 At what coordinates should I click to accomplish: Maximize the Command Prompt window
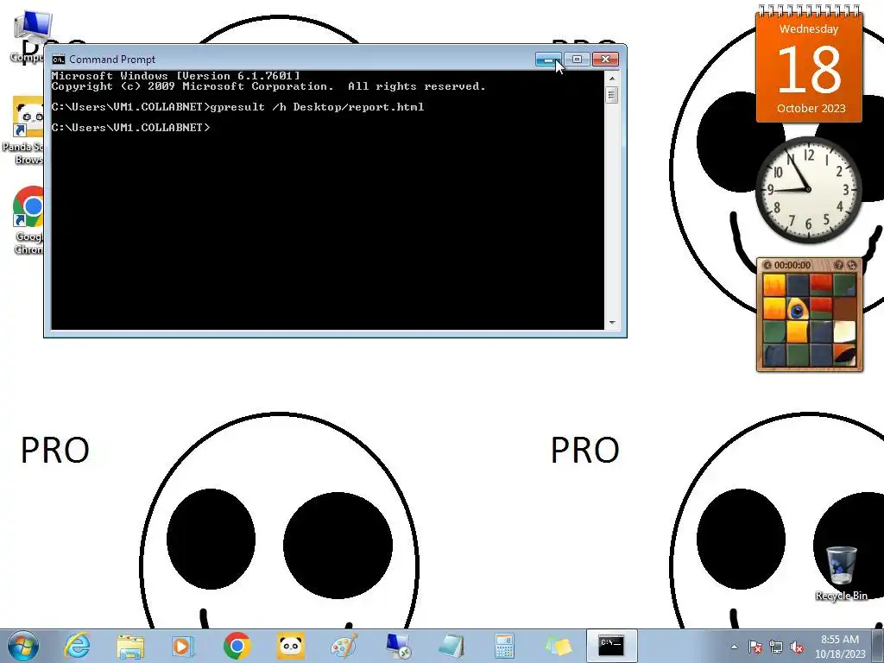577,60
